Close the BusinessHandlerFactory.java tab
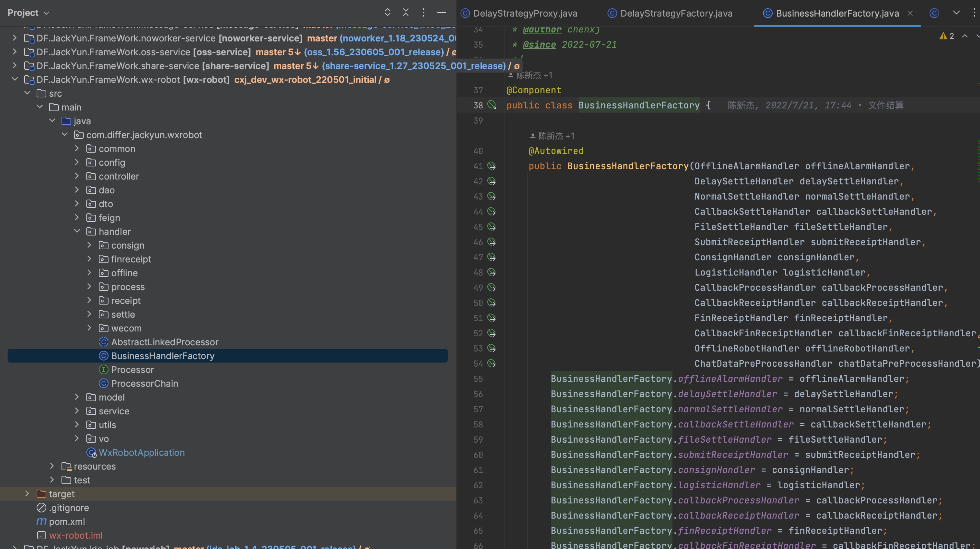 click(x=910, y=13)
